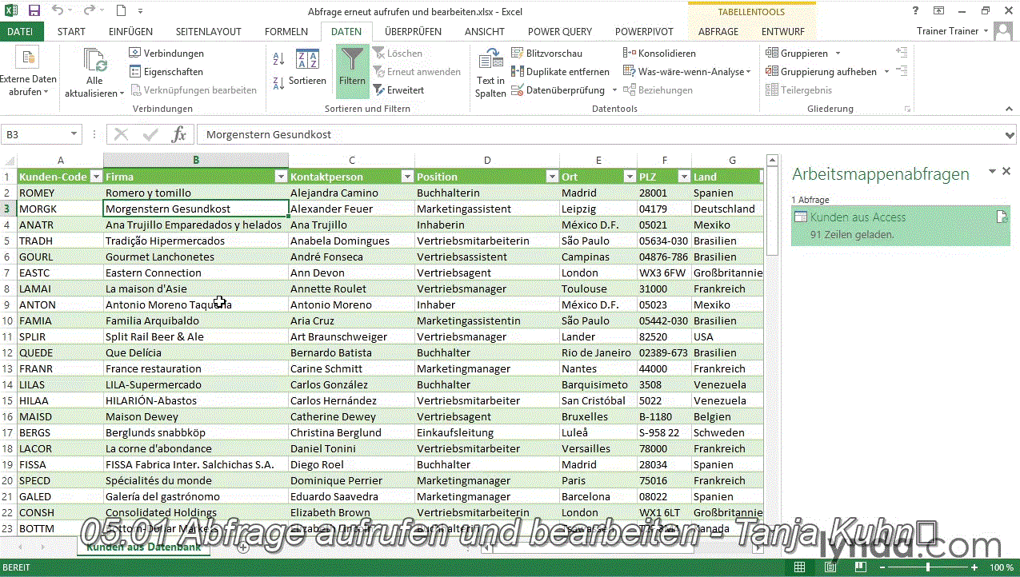1020x577 pixels.
Task: Undo the last action
Action: click(58, 10)
